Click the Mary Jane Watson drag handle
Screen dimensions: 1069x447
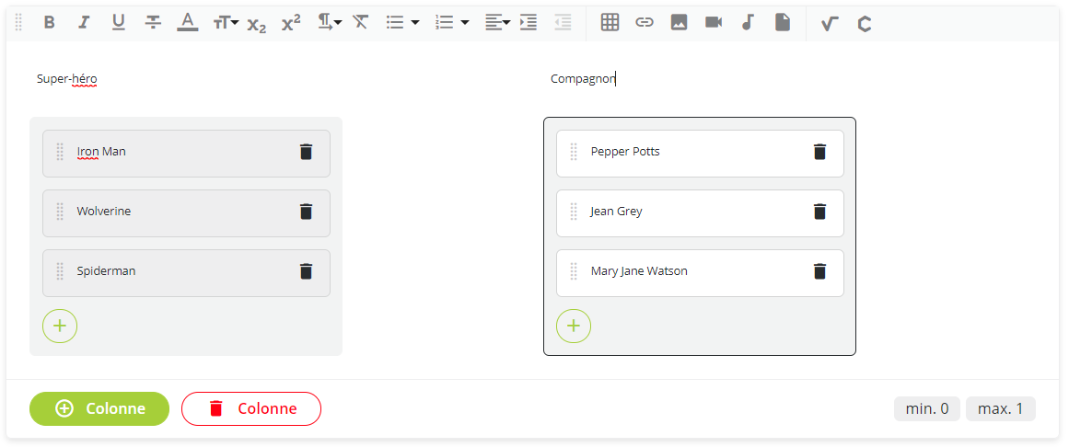click(574, 271)
